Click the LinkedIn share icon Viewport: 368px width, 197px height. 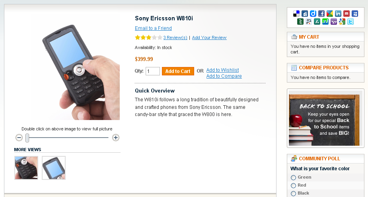coord(338,14)
